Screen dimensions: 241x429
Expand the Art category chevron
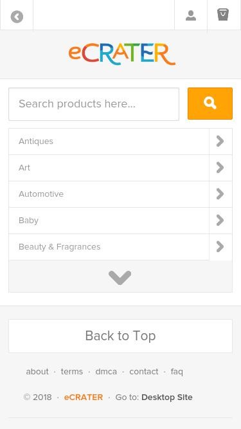(x=220, y=168)
